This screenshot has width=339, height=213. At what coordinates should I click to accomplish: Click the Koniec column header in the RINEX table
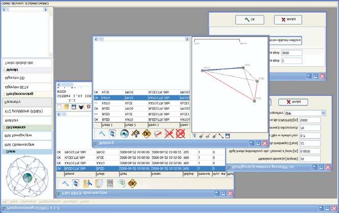click(167, 174)
